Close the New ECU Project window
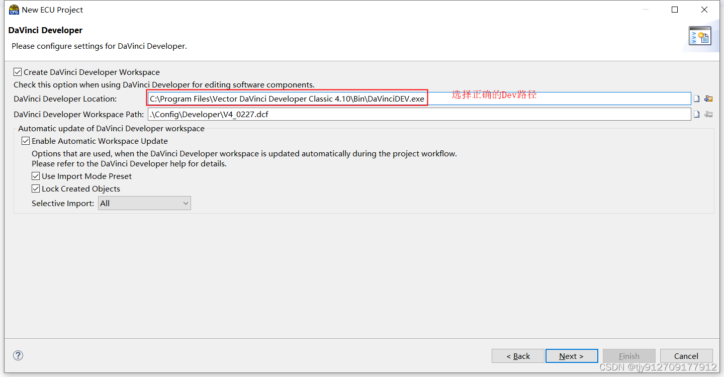The image size is (724, 377). click(704, 10)
